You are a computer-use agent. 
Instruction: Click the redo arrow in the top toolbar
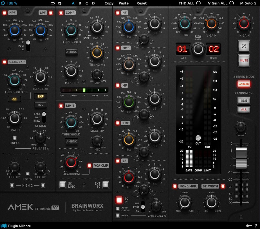[x=59, y=3]
